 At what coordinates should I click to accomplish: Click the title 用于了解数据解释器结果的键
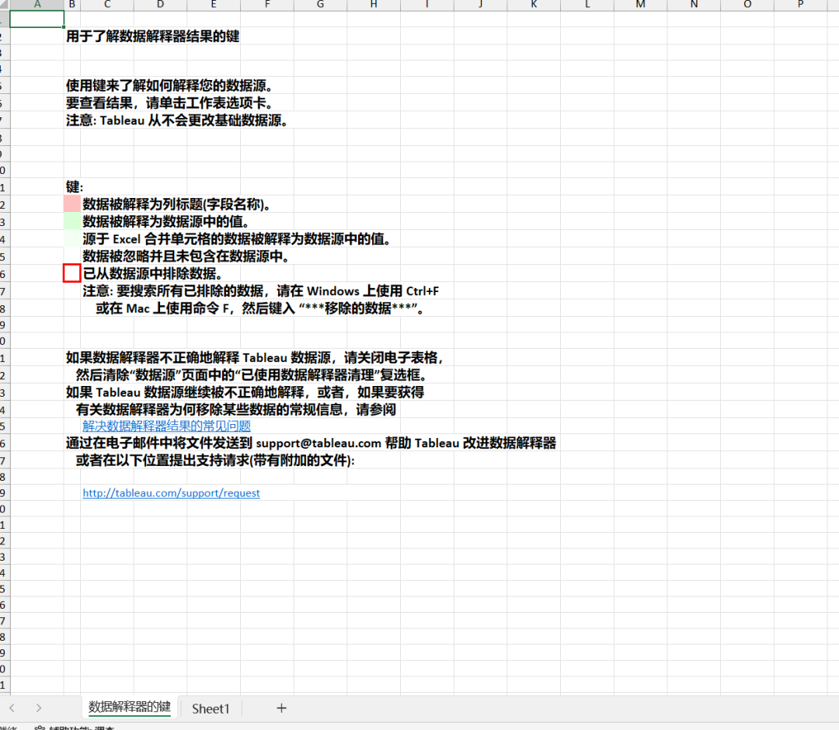tap(152, 36)
